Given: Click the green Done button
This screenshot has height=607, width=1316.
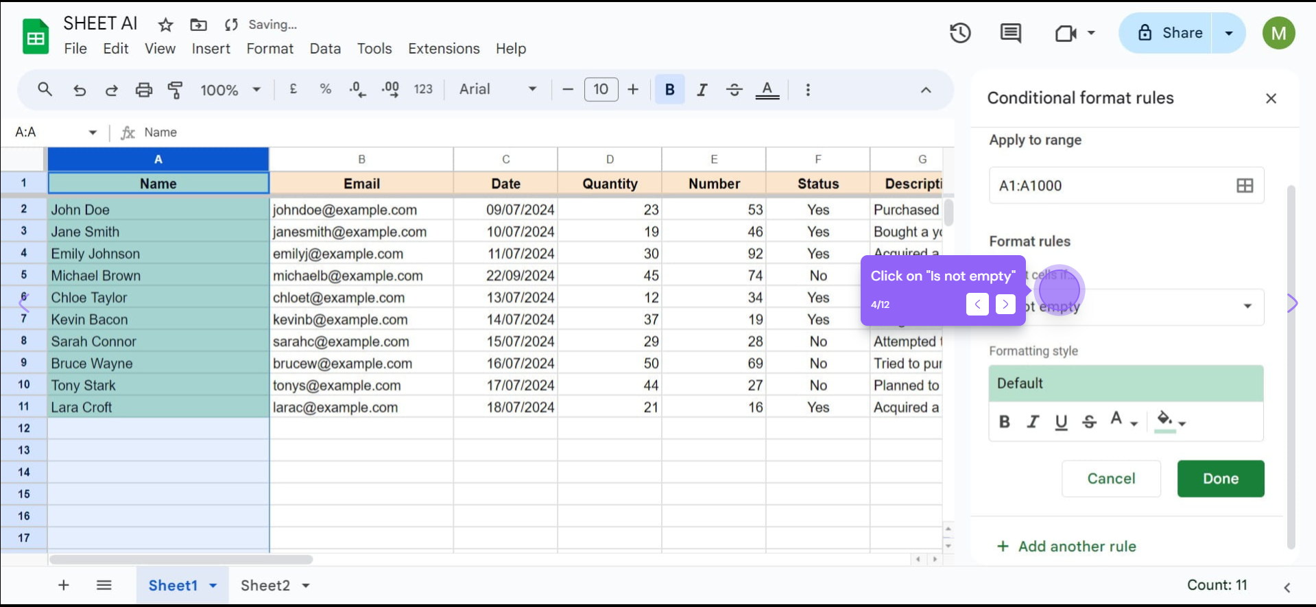Looking at the screenshot, I should (x=1221, y=479).
